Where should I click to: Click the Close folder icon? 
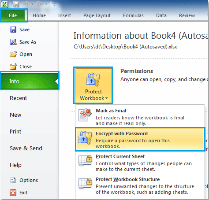(13, 67)
